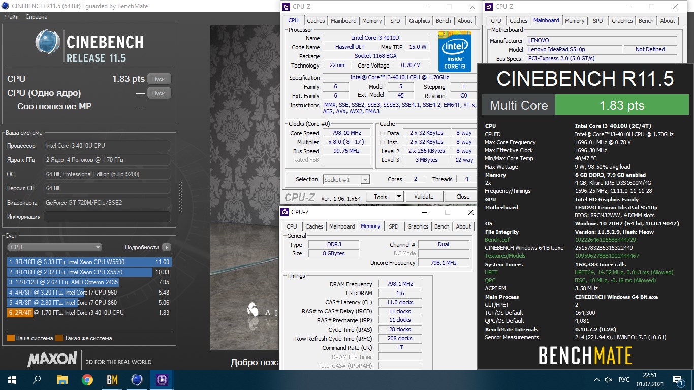Select the Core i7 CPU 860 ranking row
Image resolution: width=694 pixels, height=390 pixels.
pos(89,303)
